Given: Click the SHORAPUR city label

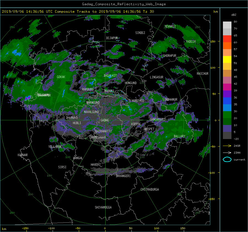Looking at the screenshot, I should [x=169, y=56].
